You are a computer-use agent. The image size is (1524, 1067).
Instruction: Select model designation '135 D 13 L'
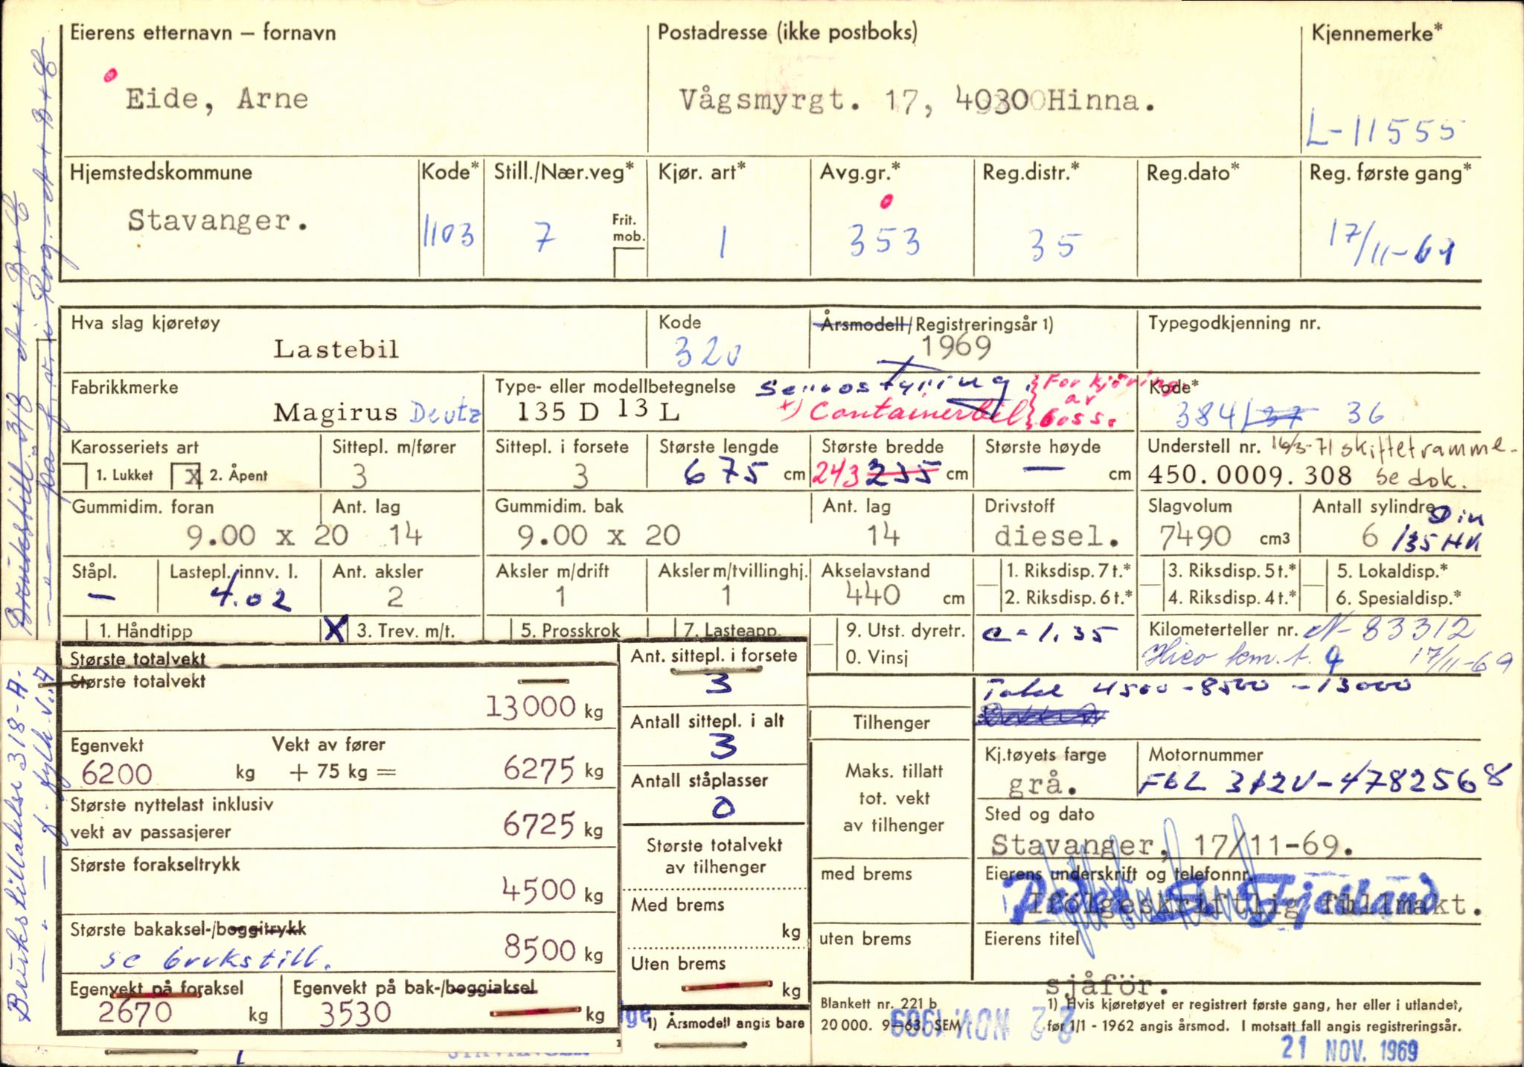[x=598, y=411]
